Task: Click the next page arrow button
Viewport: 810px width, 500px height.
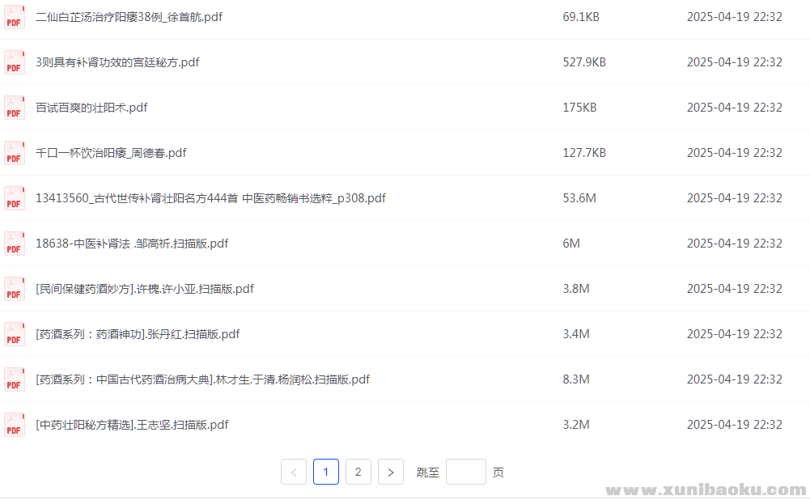Action: (391, 472)
